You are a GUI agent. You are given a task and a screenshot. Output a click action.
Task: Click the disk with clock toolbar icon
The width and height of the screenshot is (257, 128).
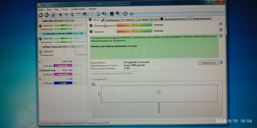(x=66, y=15)
